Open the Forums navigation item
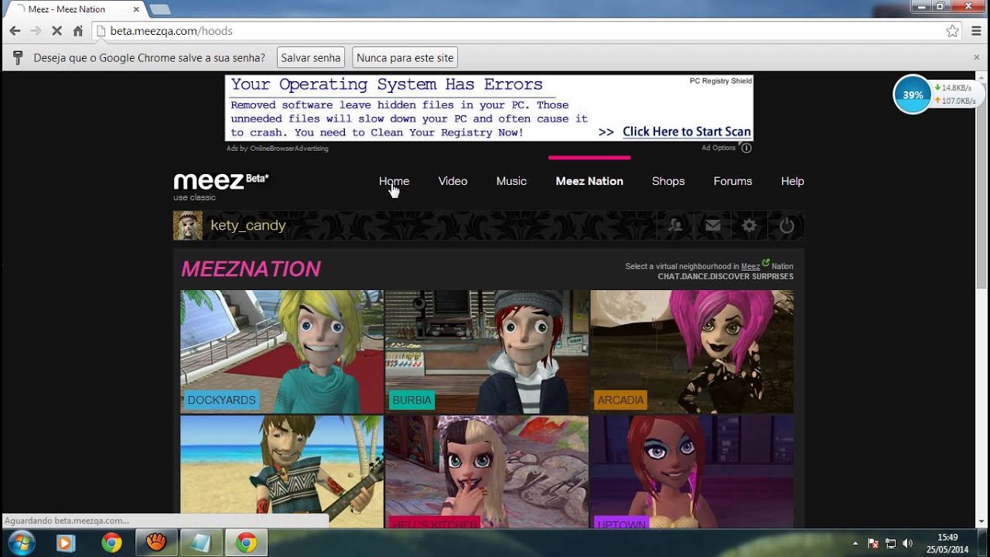 coord(732,181)
